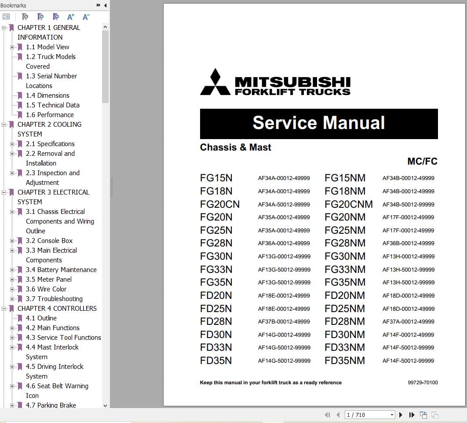The image size is (467, 423).
Task: Go to previous page arrow
Action: (x=338, y=415)
